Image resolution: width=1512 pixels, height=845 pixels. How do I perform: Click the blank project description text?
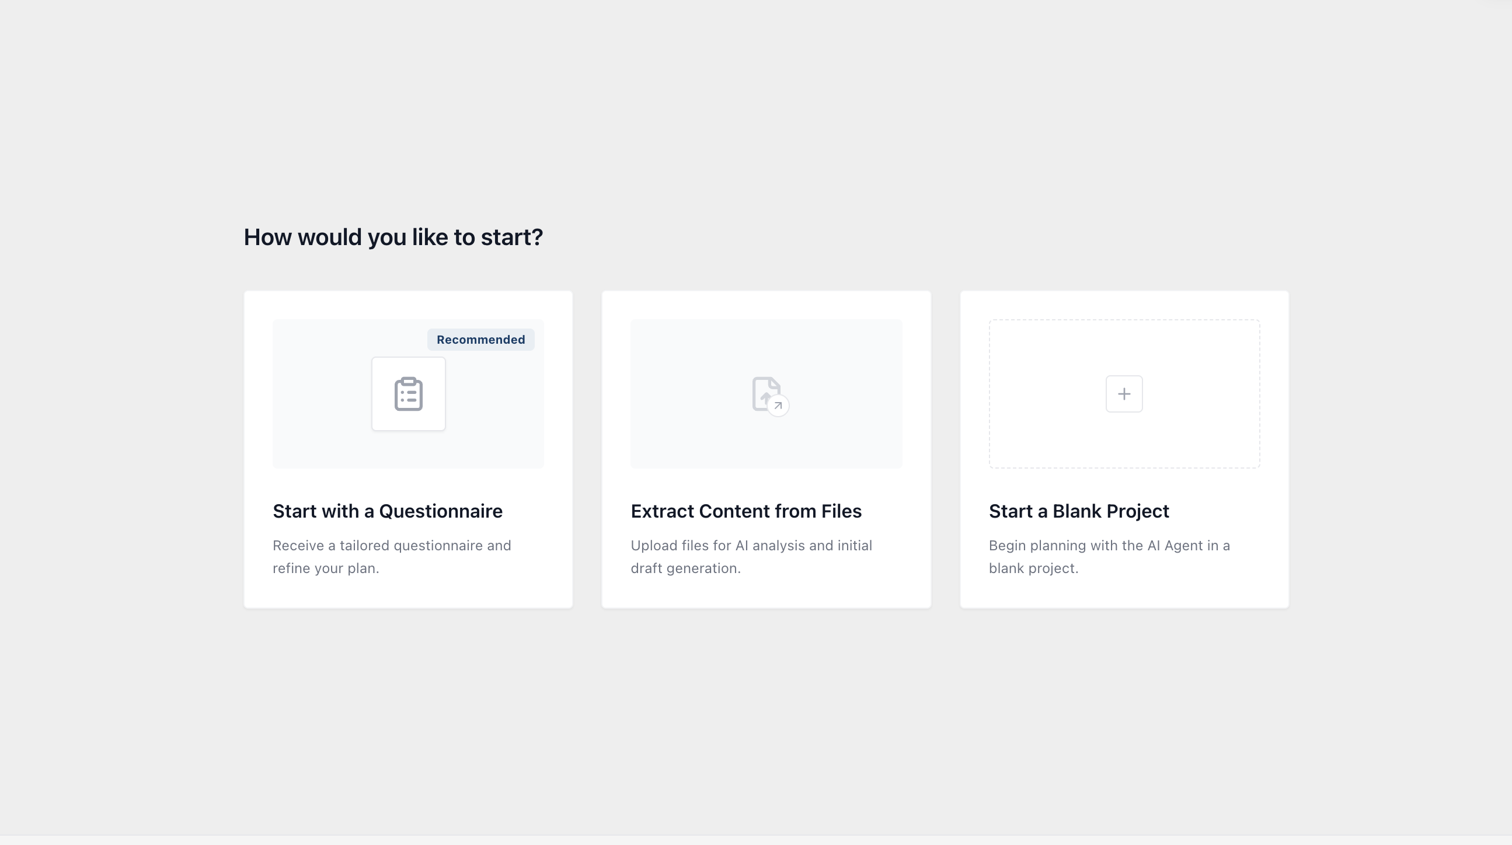tap(1109, 556)
